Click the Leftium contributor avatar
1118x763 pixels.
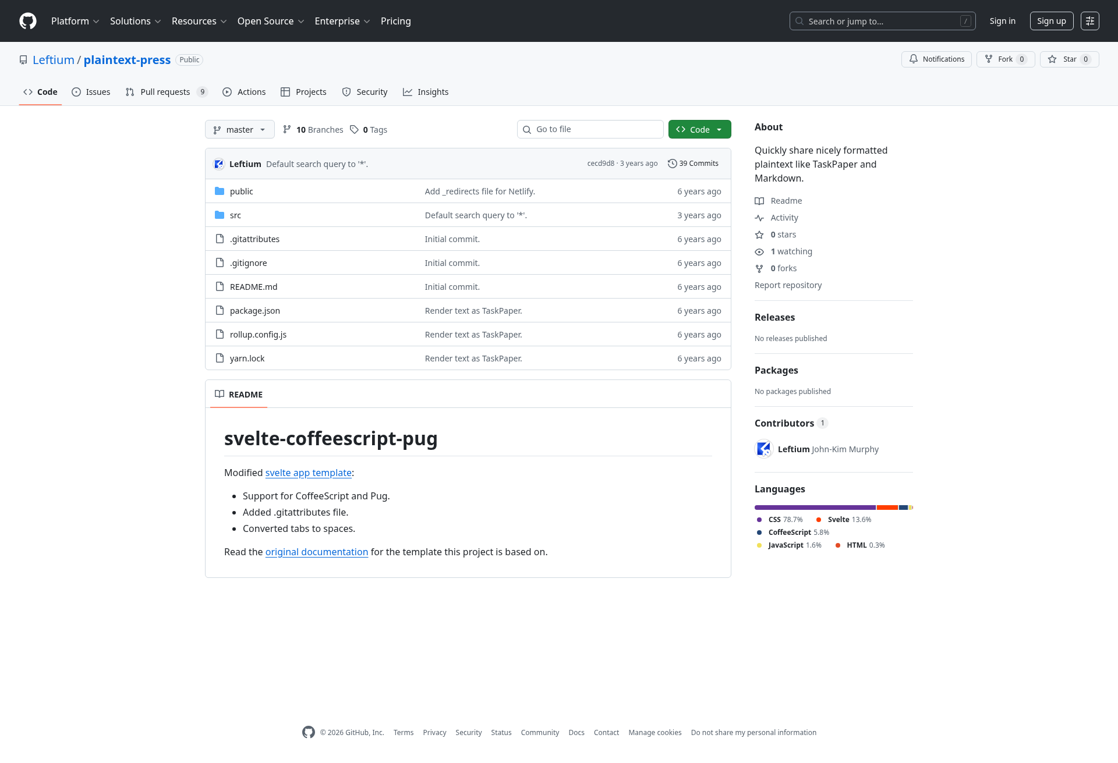764,449
